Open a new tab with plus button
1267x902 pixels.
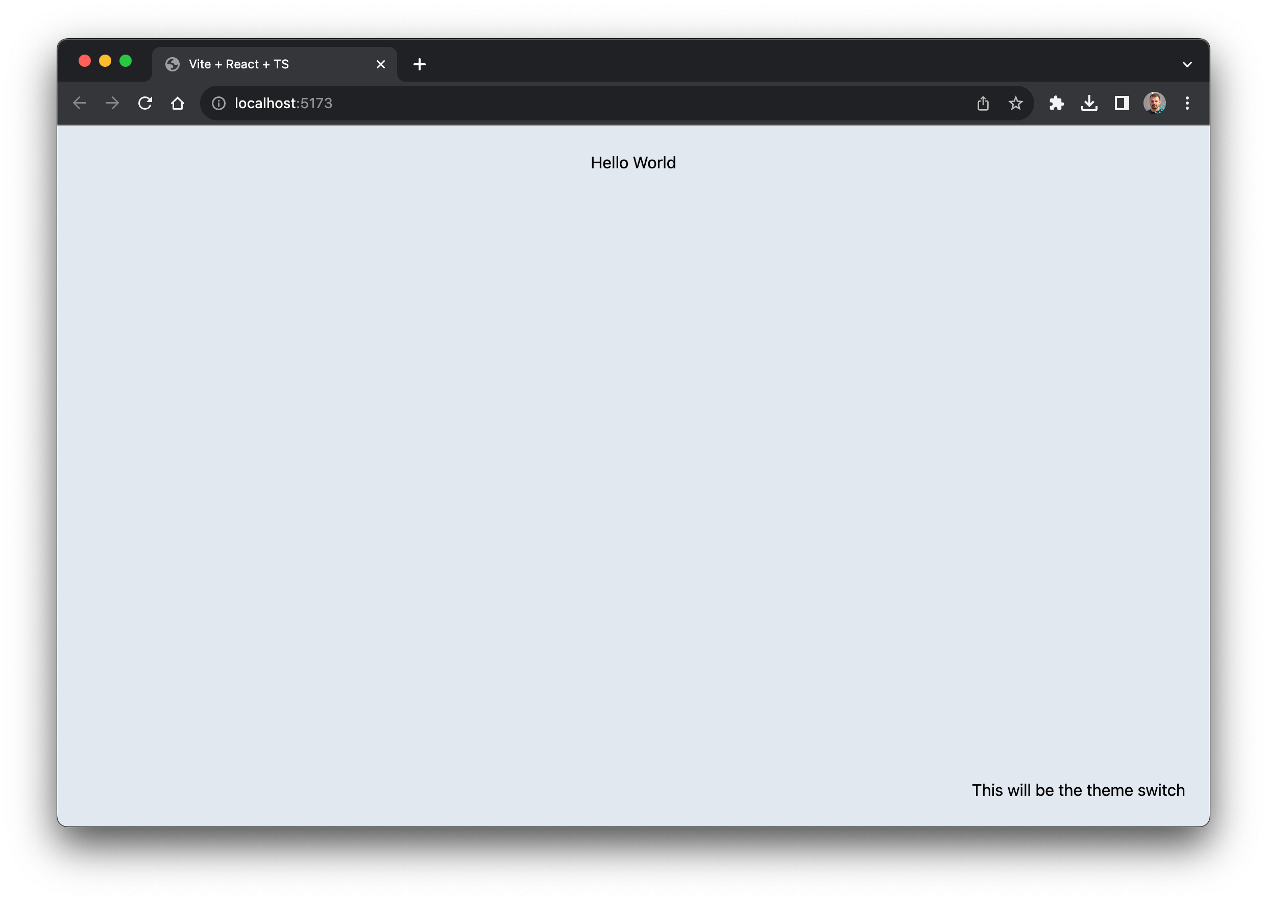(x=420, y=64)
